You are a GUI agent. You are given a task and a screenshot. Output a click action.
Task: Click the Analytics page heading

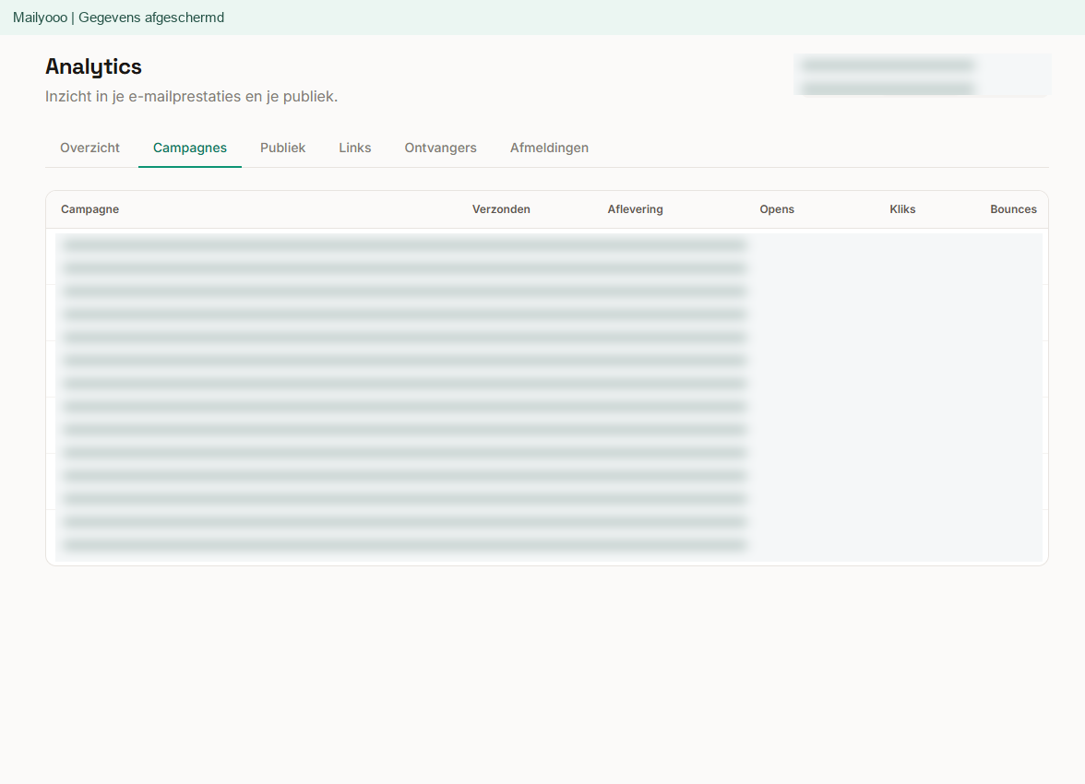pyautogui.click(x=93, y=66)
